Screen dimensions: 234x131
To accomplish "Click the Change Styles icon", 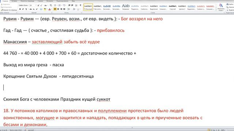I will (221, 6).
